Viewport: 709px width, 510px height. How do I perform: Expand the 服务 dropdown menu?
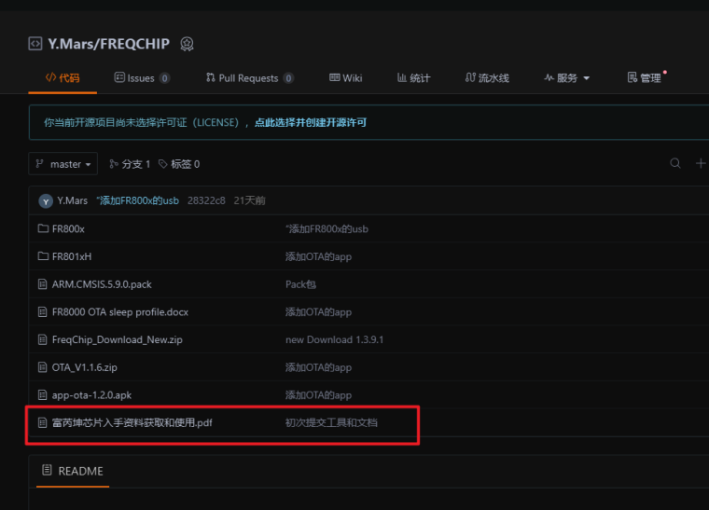pyautogui.click(x=566, y=78)
